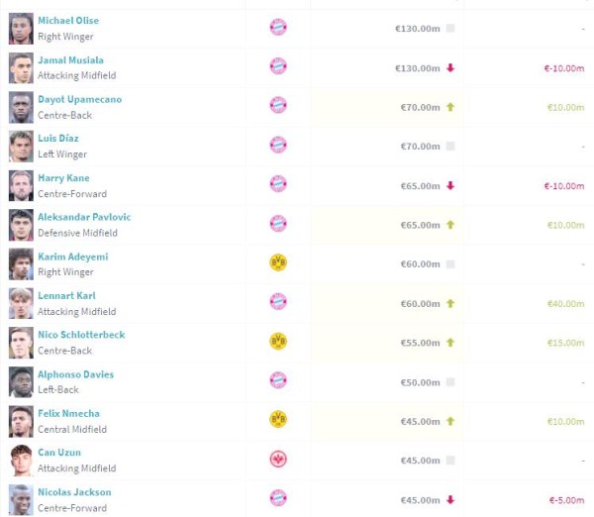Open Michael Olise player profile
The image size is (594, 517).
click(68, 21)
